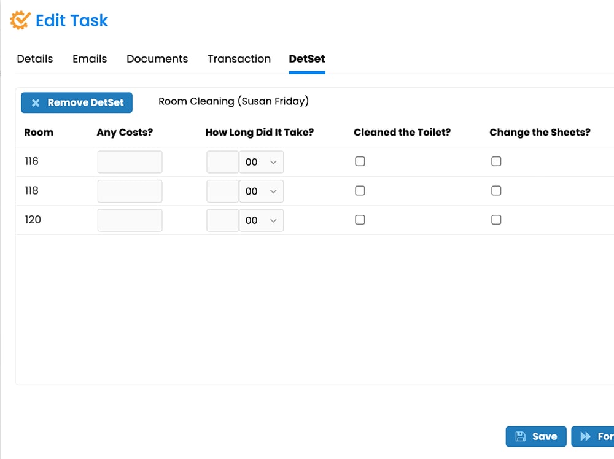Open the minutes dropdown for room 120
Viewport: 614px width, 459px height.
pos(262,220)
